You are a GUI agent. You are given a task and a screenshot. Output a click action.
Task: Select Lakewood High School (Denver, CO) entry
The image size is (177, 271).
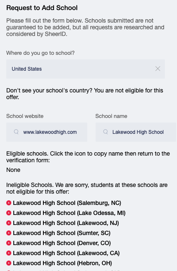click(62, 243)
